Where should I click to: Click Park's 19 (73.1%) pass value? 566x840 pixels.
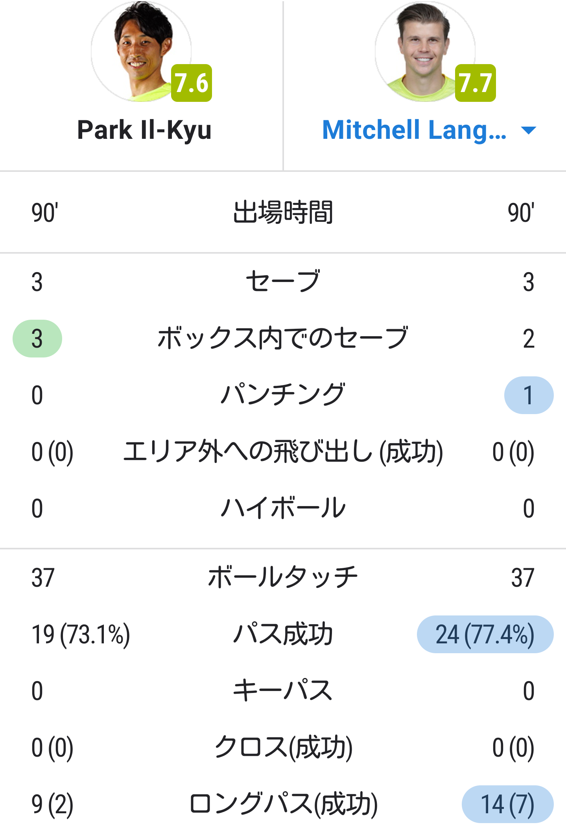click(81, 634)
